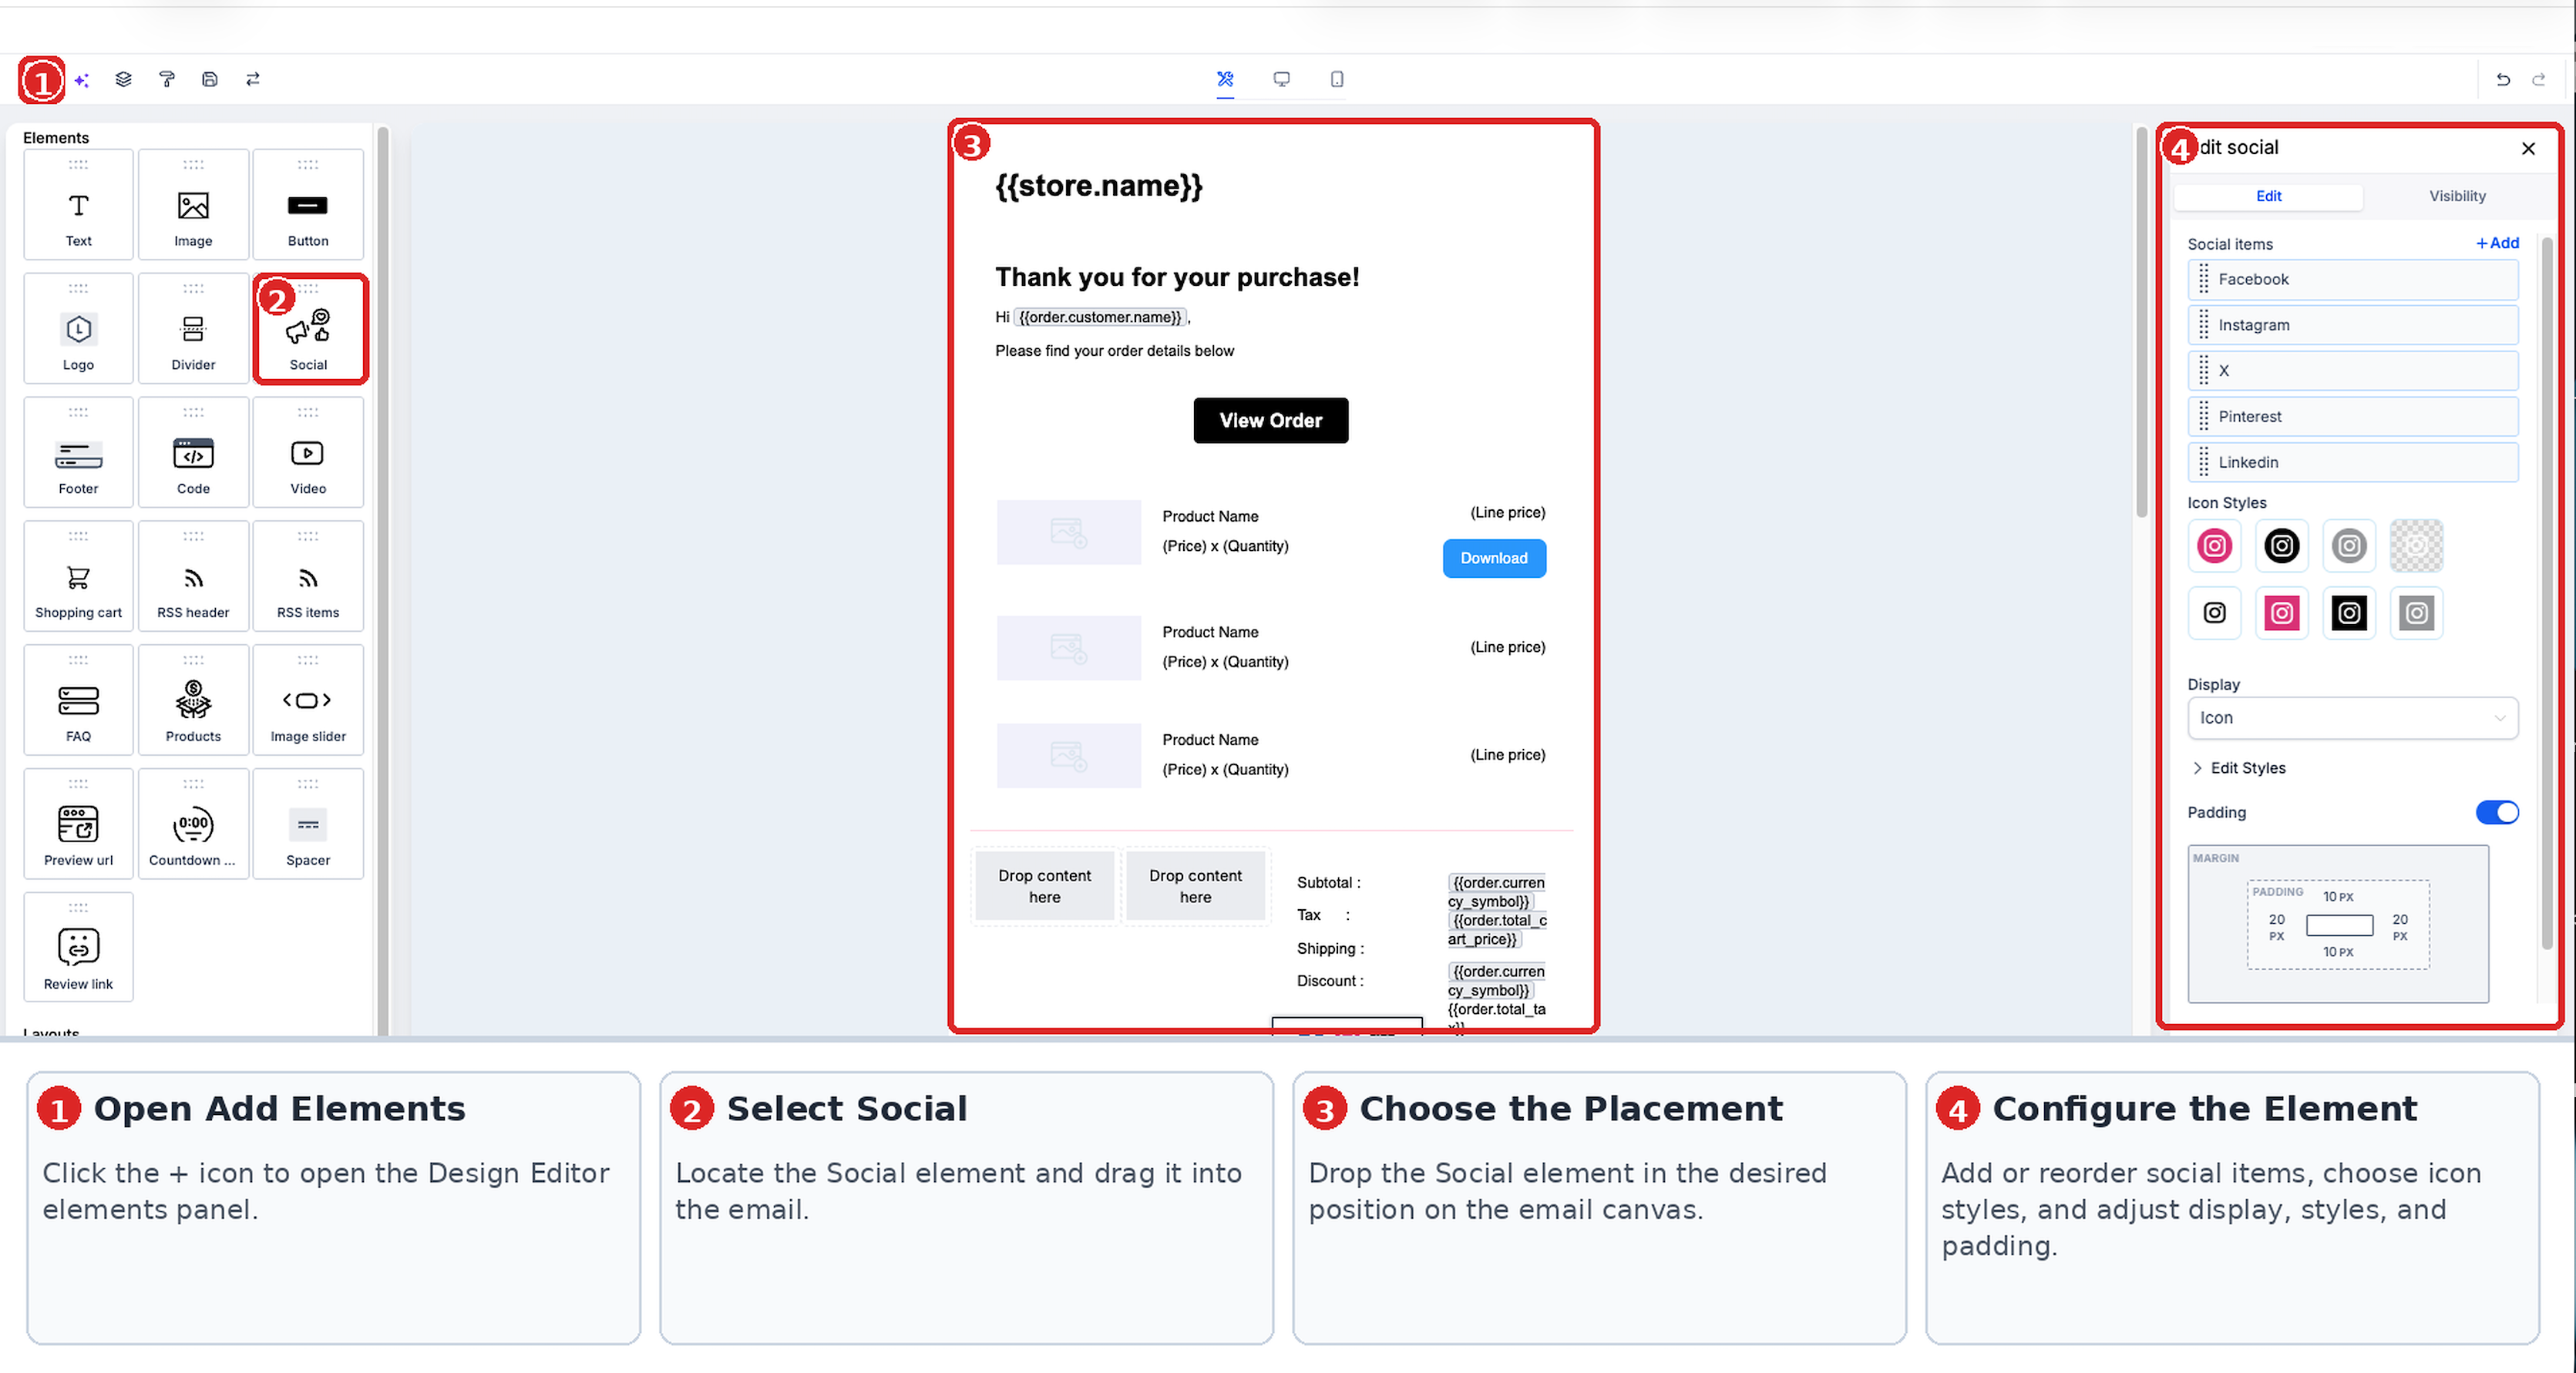Choose gray circular icon style
The width and height of the screenshot is (2576, 1373).
pos(2348,546)
